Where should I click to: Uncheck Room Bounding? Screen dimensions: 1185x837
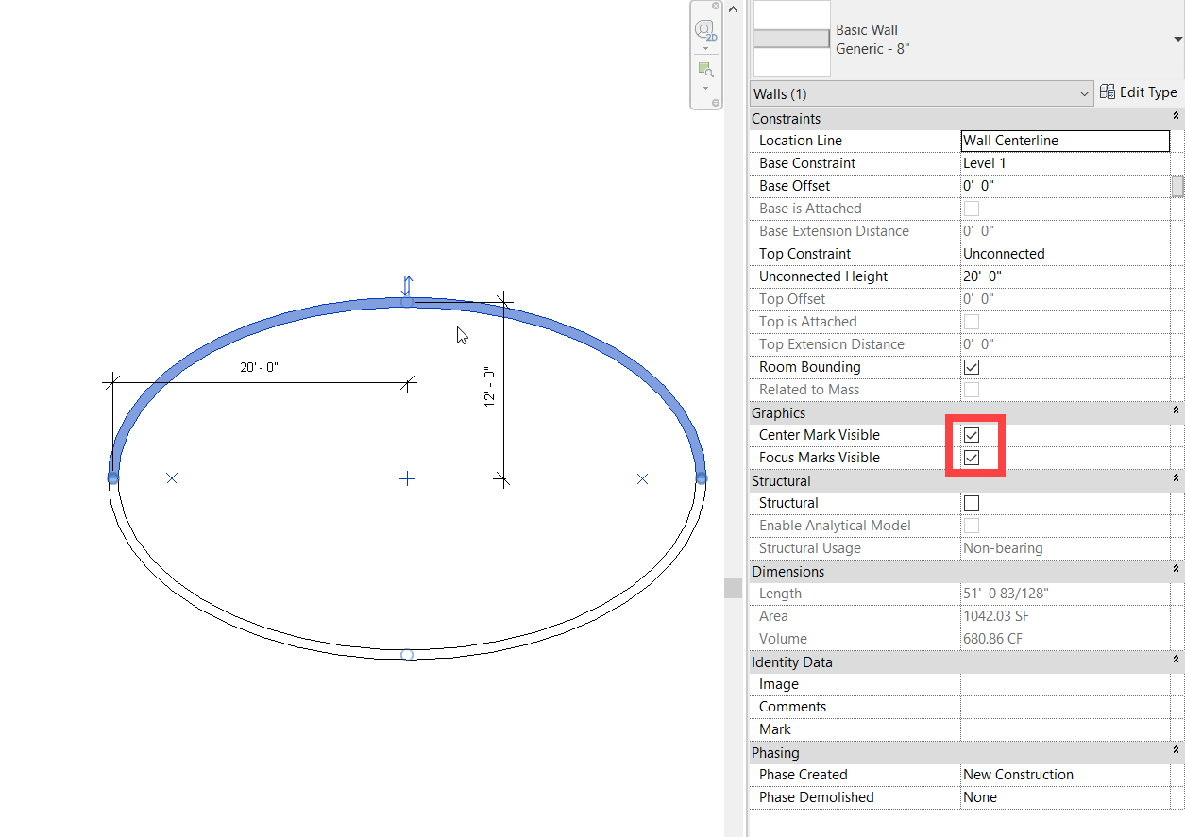coord(971,366)
